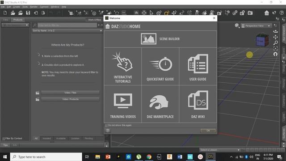This screenshot has height=161, width=286.
Task: Click the viewport frame selection icon
Action: point(275,49)
